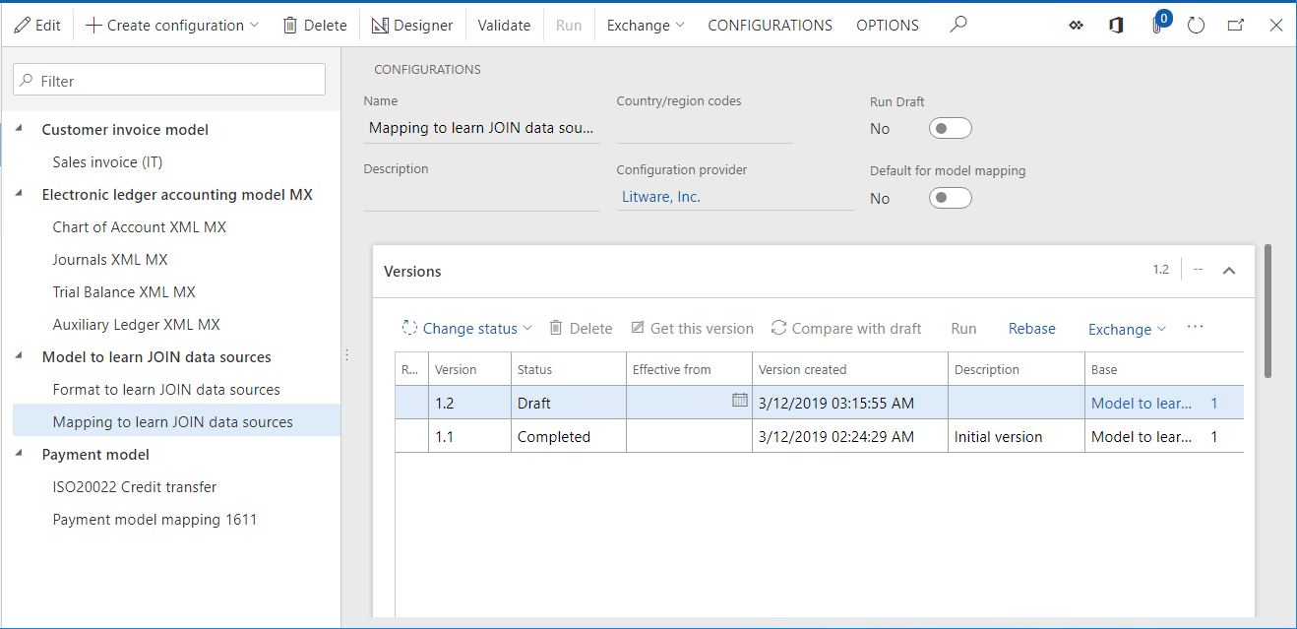Click the Validate button
The height and width of the screenshot is (629, 1297).
[504, 26]
